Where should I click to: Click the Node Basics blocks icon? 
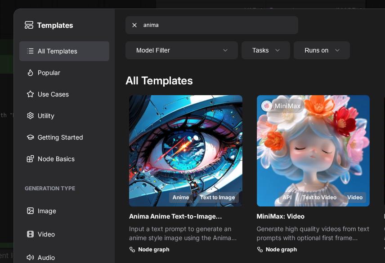tap(30, 159)
